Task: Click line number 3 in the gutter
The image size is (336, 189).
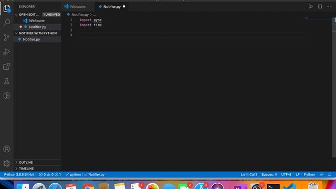Action: point(71,30)
